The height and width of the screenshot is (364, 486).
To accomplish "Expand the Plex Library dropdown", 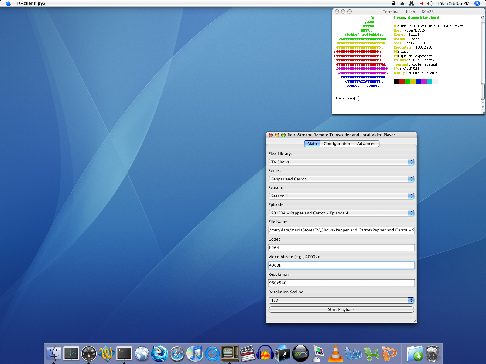I will [341, 162].
